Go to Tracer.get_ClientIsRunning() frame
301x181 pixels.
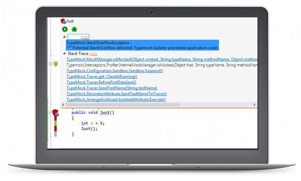point(102,77)
